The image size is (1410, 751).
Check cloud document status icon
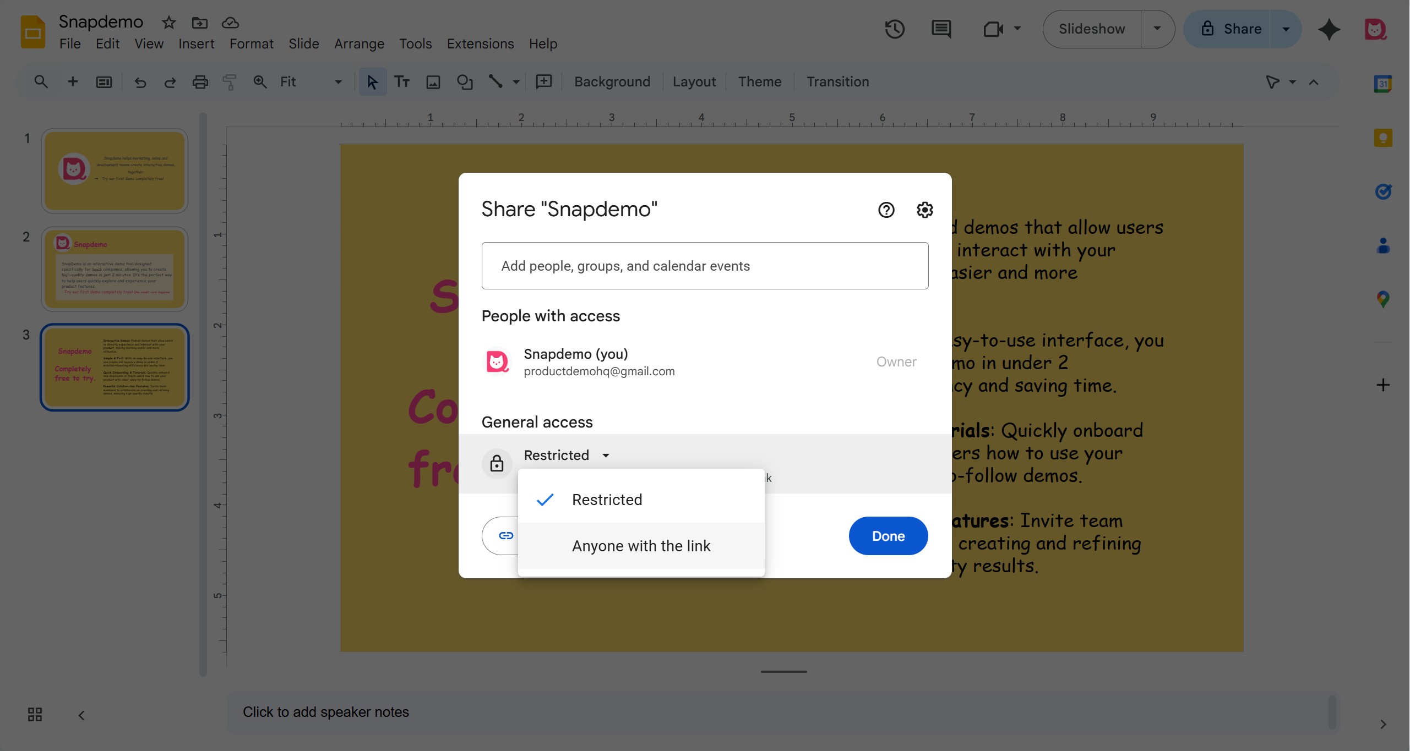pyautogui.click(x=230, y=23)
